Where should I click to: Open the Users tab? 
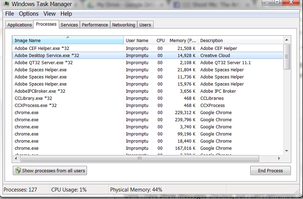(145, 25)
